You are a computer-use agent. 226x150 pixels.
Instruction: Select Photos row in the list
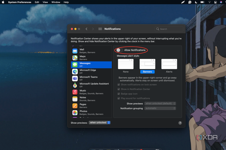coord(91,113)
